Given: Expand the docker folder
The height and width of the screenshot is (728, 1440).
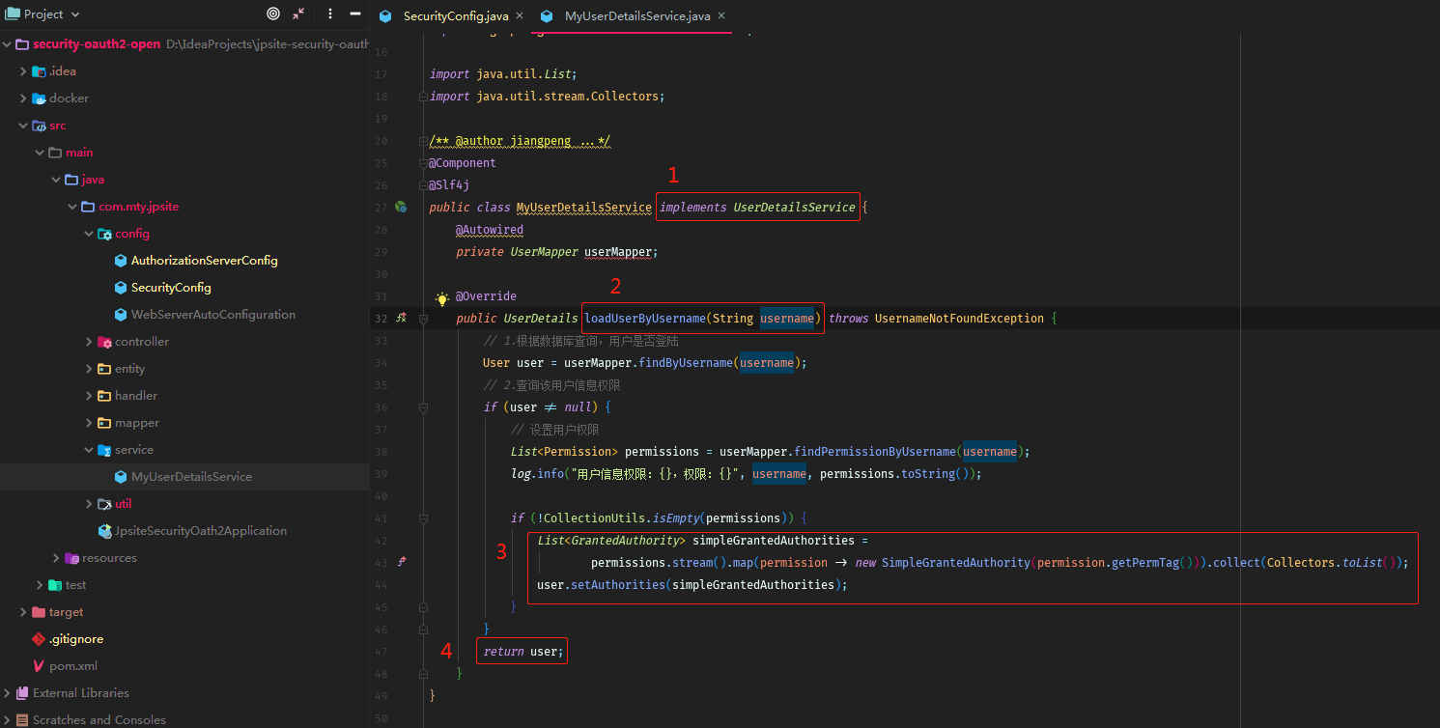Looking at the screenshot, I should 23,98.
